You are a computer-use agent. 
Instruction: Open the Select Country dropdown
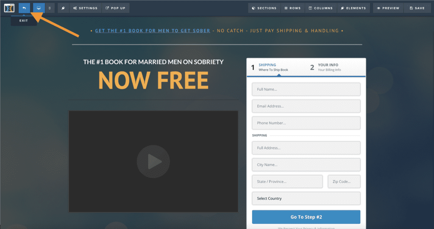tap(306, 198)
